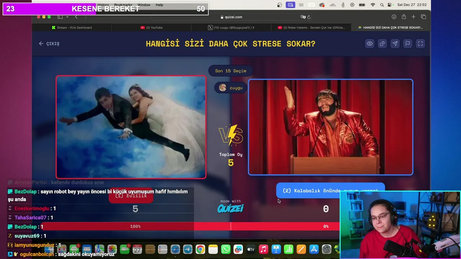461x259 pixels.
Task: Click the Now Playing icon in menu bar
Action: click(352, 5)
